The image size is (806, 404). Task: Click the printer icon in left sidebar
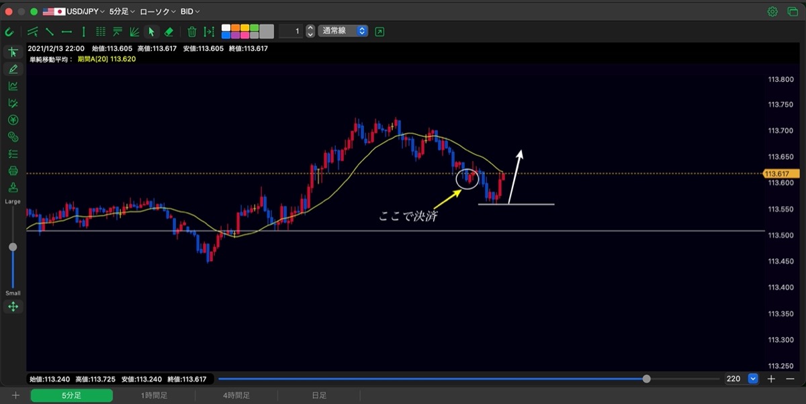point(13,171)
